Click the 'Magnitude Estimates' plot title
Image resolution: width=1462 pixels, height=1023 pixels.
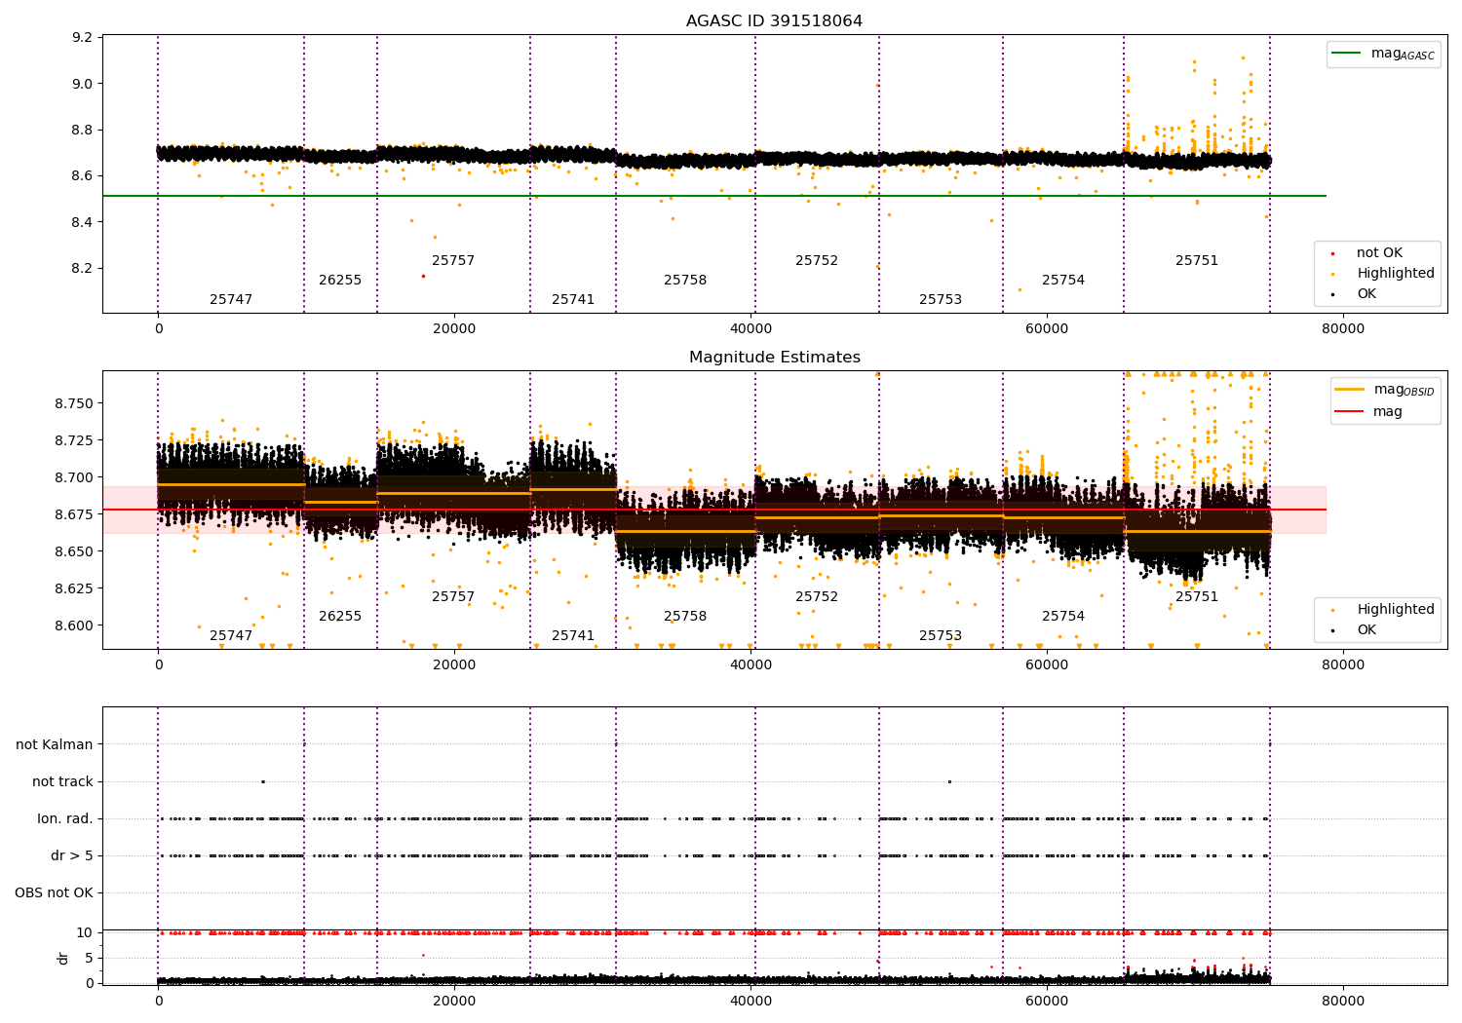pyautogui.click(x=774, y=357)
